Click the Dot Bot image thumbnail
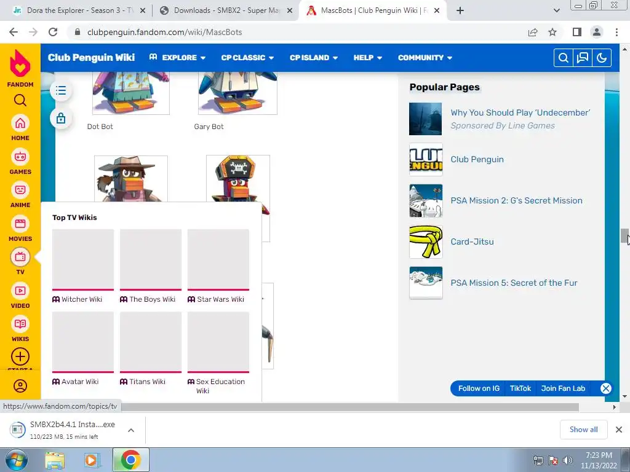630x472 pixels. click(131, 93)
